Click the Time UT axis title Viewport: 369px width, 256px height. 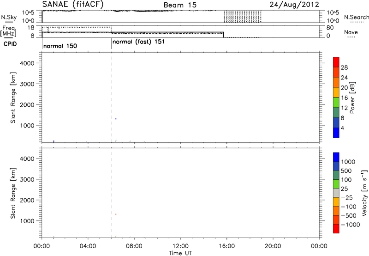(x=180, y=253)
